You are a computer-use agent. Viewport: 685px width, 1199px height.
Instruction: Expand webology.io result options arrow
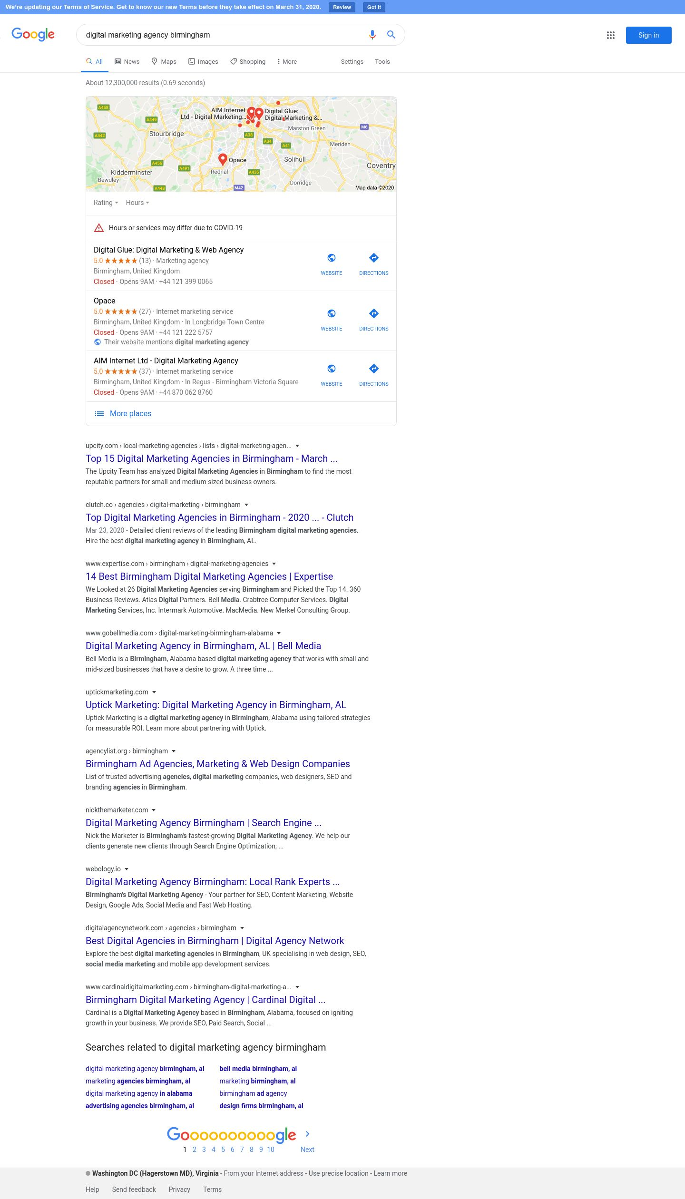(127, 869)
